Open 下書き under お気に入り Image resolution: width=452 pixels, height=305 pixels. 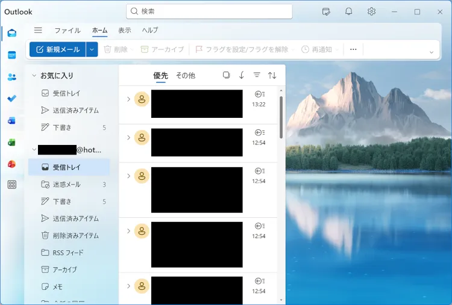click(69, 127)
